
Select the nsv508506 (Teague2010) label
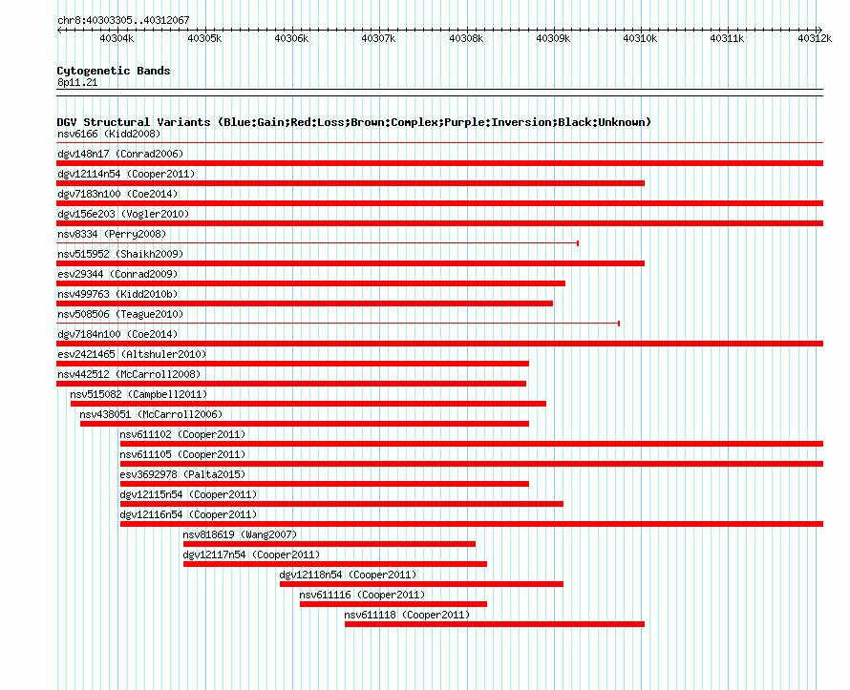(120, 314)
